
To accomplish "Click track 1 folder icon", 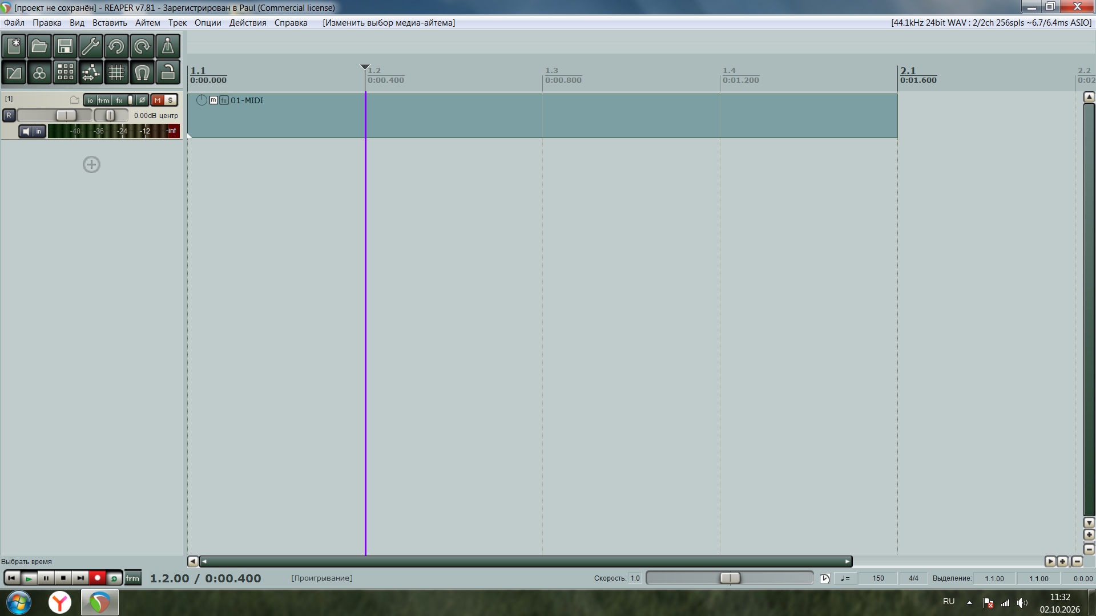I will coord(75,100).
